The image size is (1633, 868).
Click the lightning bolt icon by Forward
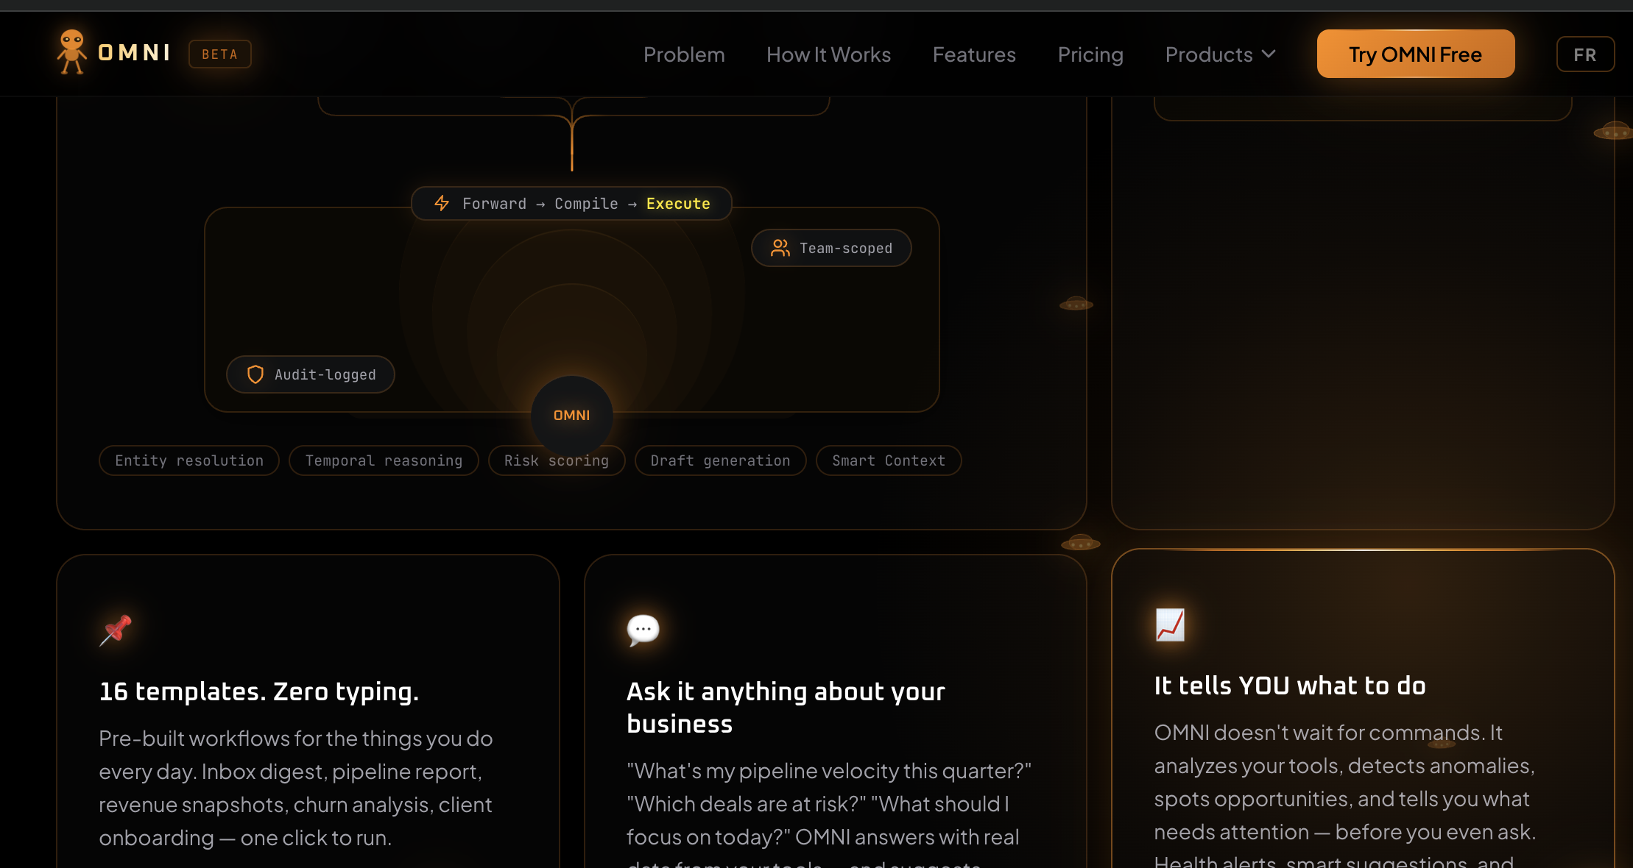tap(442, 203)
